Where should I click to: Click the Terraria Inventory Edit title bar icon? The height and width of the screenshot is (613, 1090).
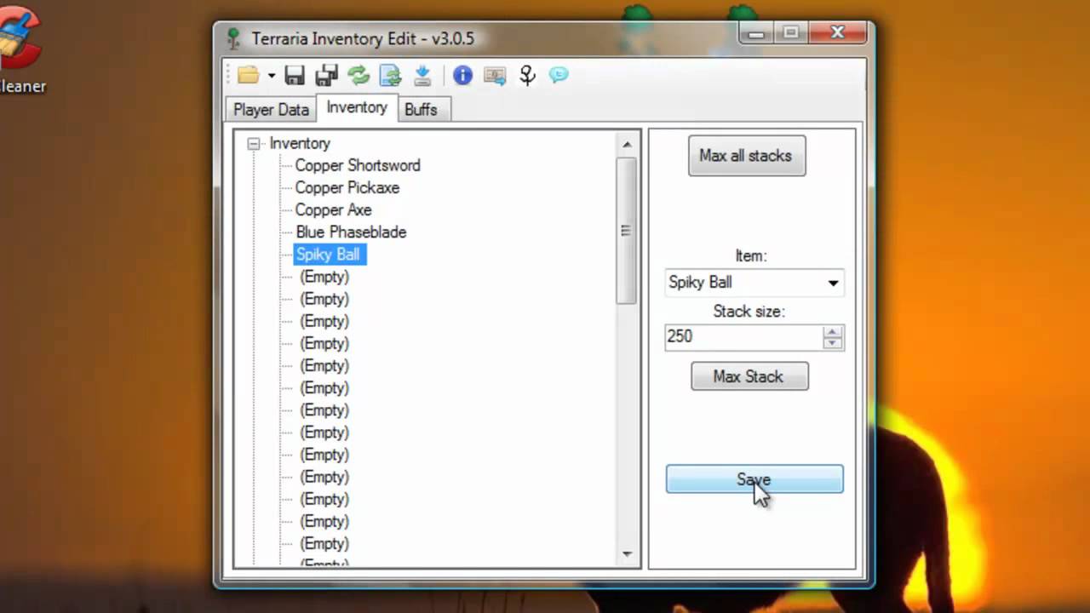click(233, 38)
